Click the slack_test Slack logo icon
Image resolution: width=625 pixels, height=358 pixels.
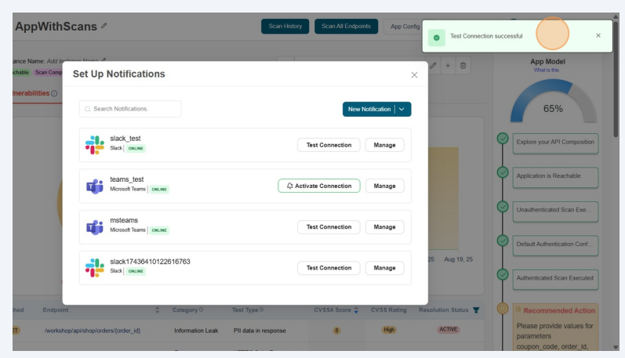(95, 145)
